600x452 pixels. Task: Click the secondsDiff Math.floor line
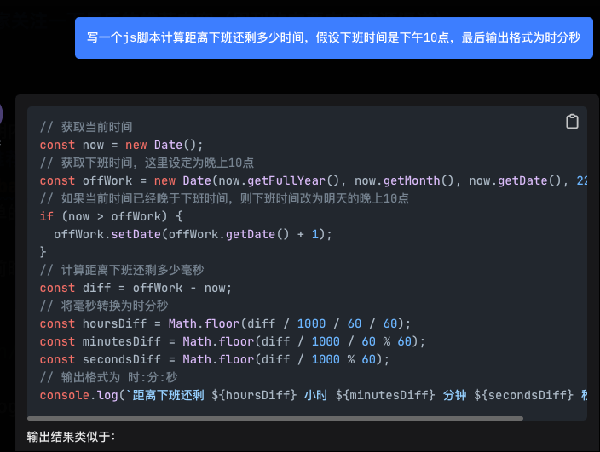pyautogui.click(x=215, y=359)
